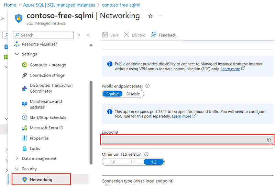The height and width of the screenshot is (186, 275).
Task: Set Public endpoint to Disable
Action: 133,94
